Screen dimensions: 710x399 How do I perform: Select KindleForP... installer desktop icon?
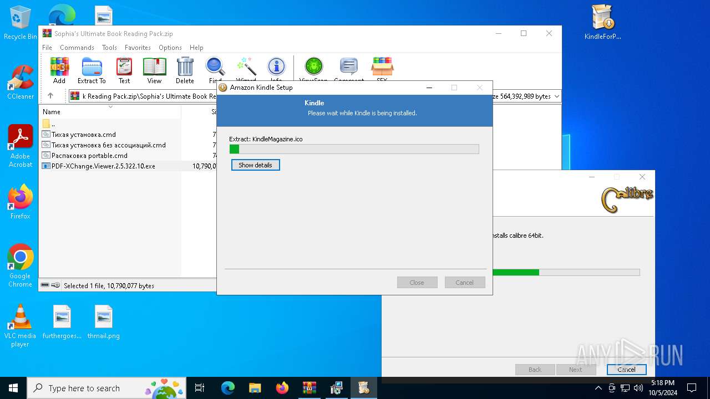click(x=603, y=23)
